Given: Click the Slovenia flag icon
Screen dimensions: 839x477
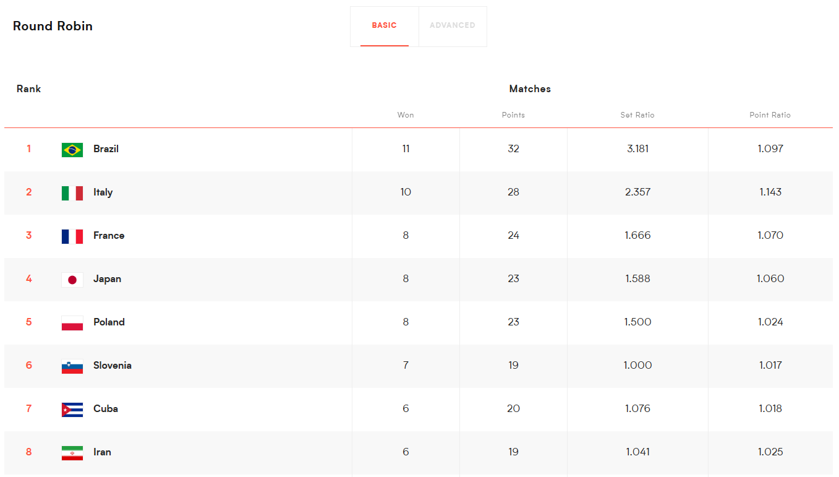Looking at the screenshot, I should pos(72,366).
